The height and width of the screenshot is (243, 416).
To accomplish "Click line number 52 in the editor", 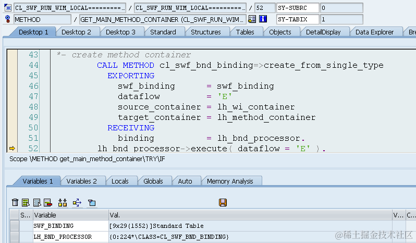I will (x=33, y=148).
